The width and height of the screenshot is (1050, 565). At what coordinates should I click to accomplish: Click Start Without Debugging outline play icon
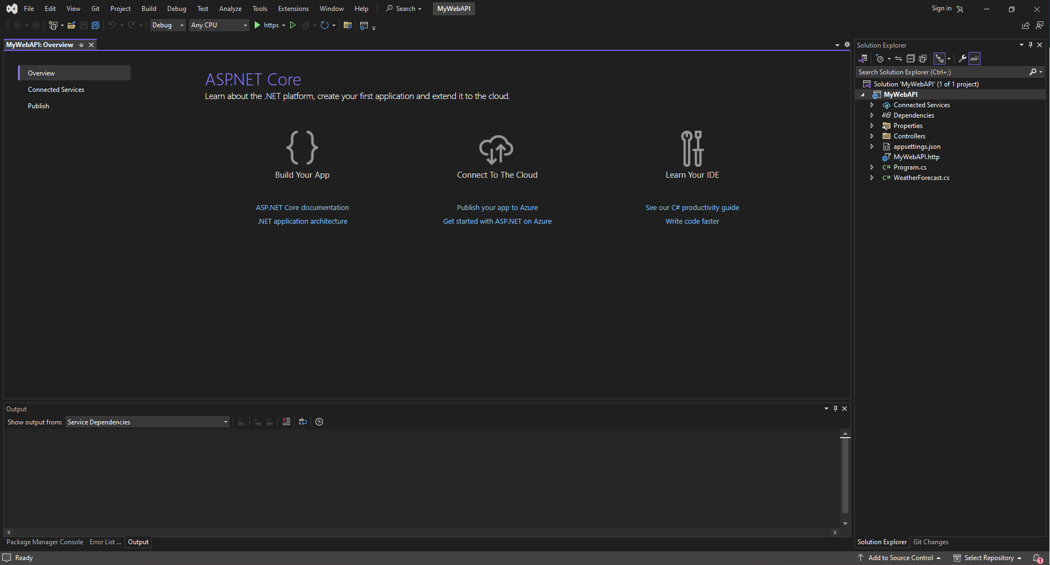pyautogui.click(x=293, y=25)
